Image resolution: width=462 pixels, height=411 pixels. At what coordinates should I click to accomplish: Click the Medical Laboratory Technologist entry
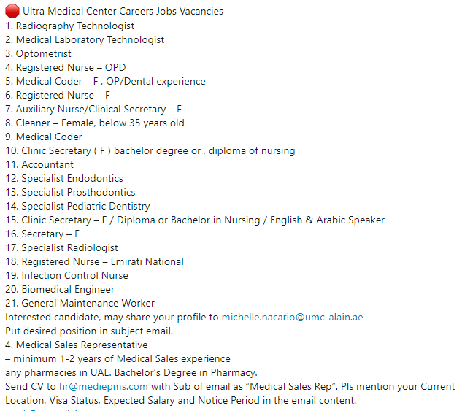[85, 39]
